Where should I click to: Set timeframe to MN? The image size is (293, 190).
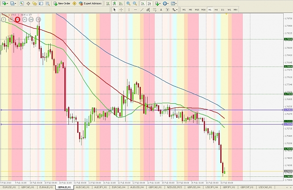tap(235, 10)
